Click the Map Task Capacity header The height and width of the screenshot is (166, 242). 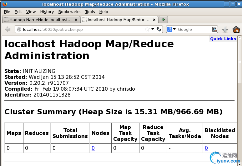[x=125, y=133]
